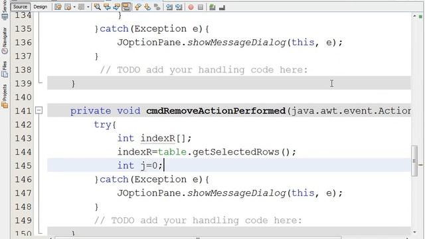Click Find Previous Occurrence icon
The height and width of the screenshot is (239, 425).
pos(107,7)
